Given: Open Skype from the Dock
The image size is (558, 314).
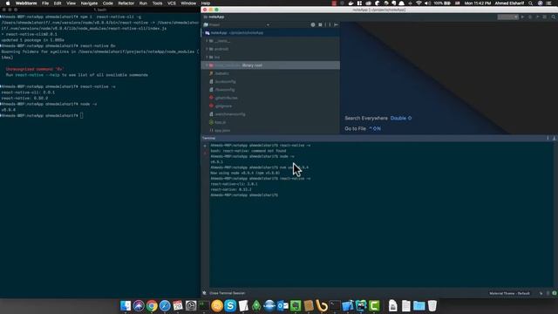Looking at the screenshot, I should [x=230, y=306].
